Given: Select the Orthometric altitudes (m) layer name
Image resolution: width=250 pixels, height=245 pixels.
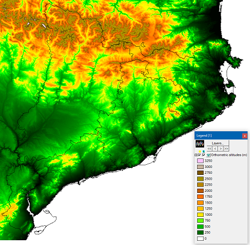Looking at the screenshot, I should 229,155.
